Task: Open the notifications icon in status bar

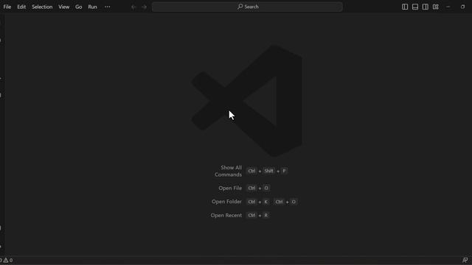Action: click(465, 260)
